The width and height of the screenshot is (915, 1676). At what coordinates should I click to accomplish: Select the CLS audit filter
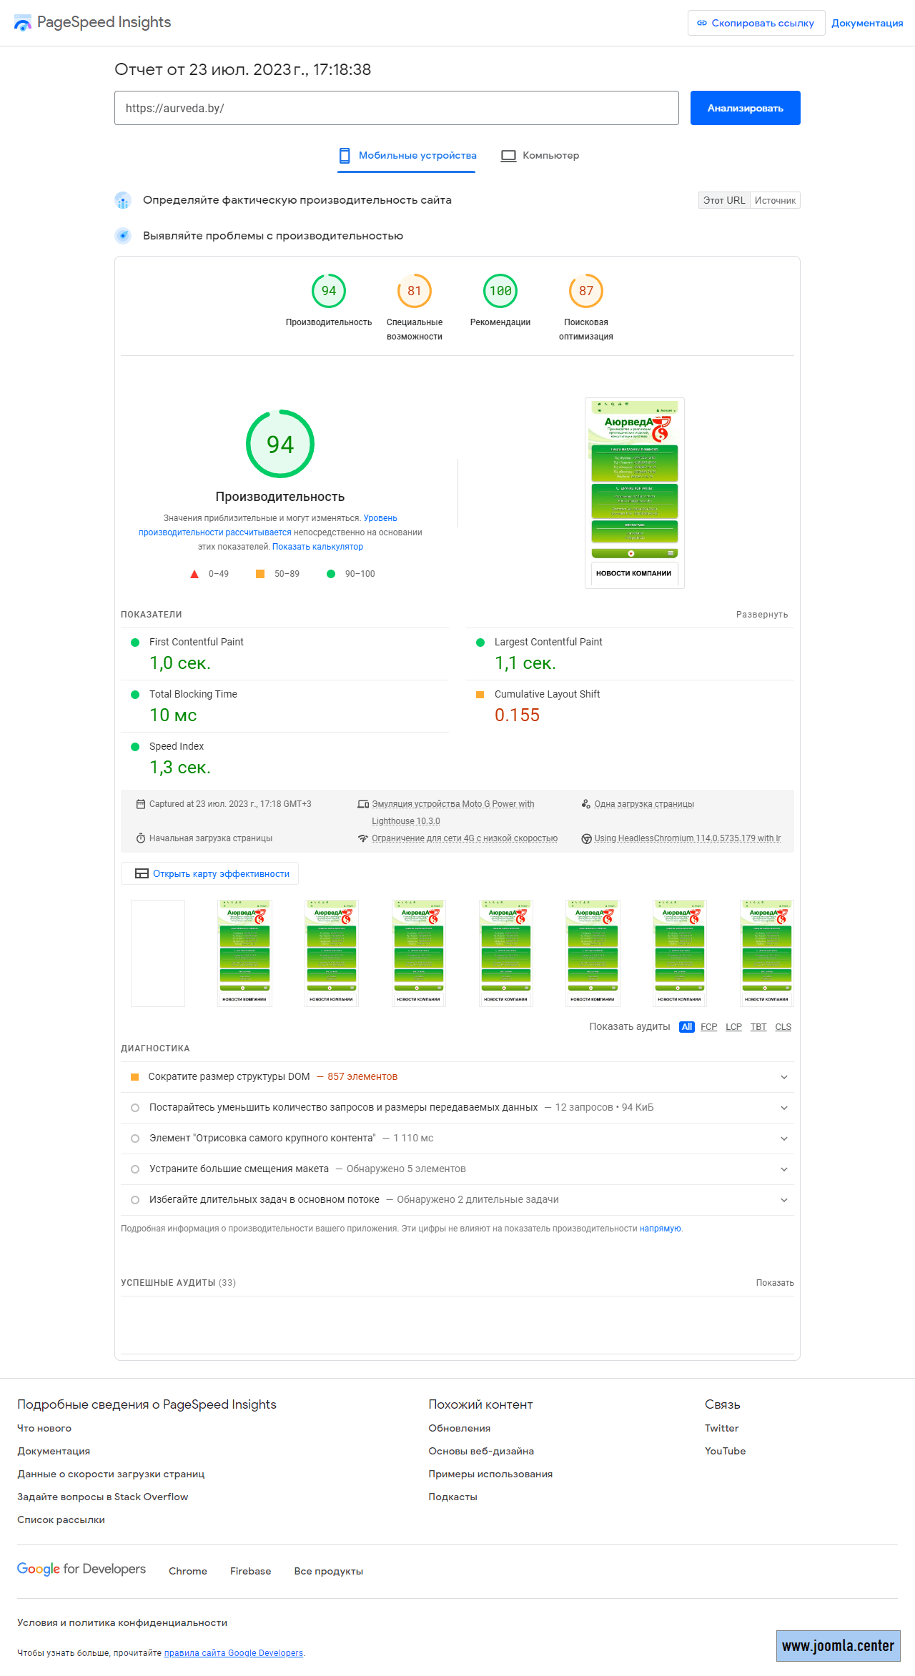point(783,1027)
